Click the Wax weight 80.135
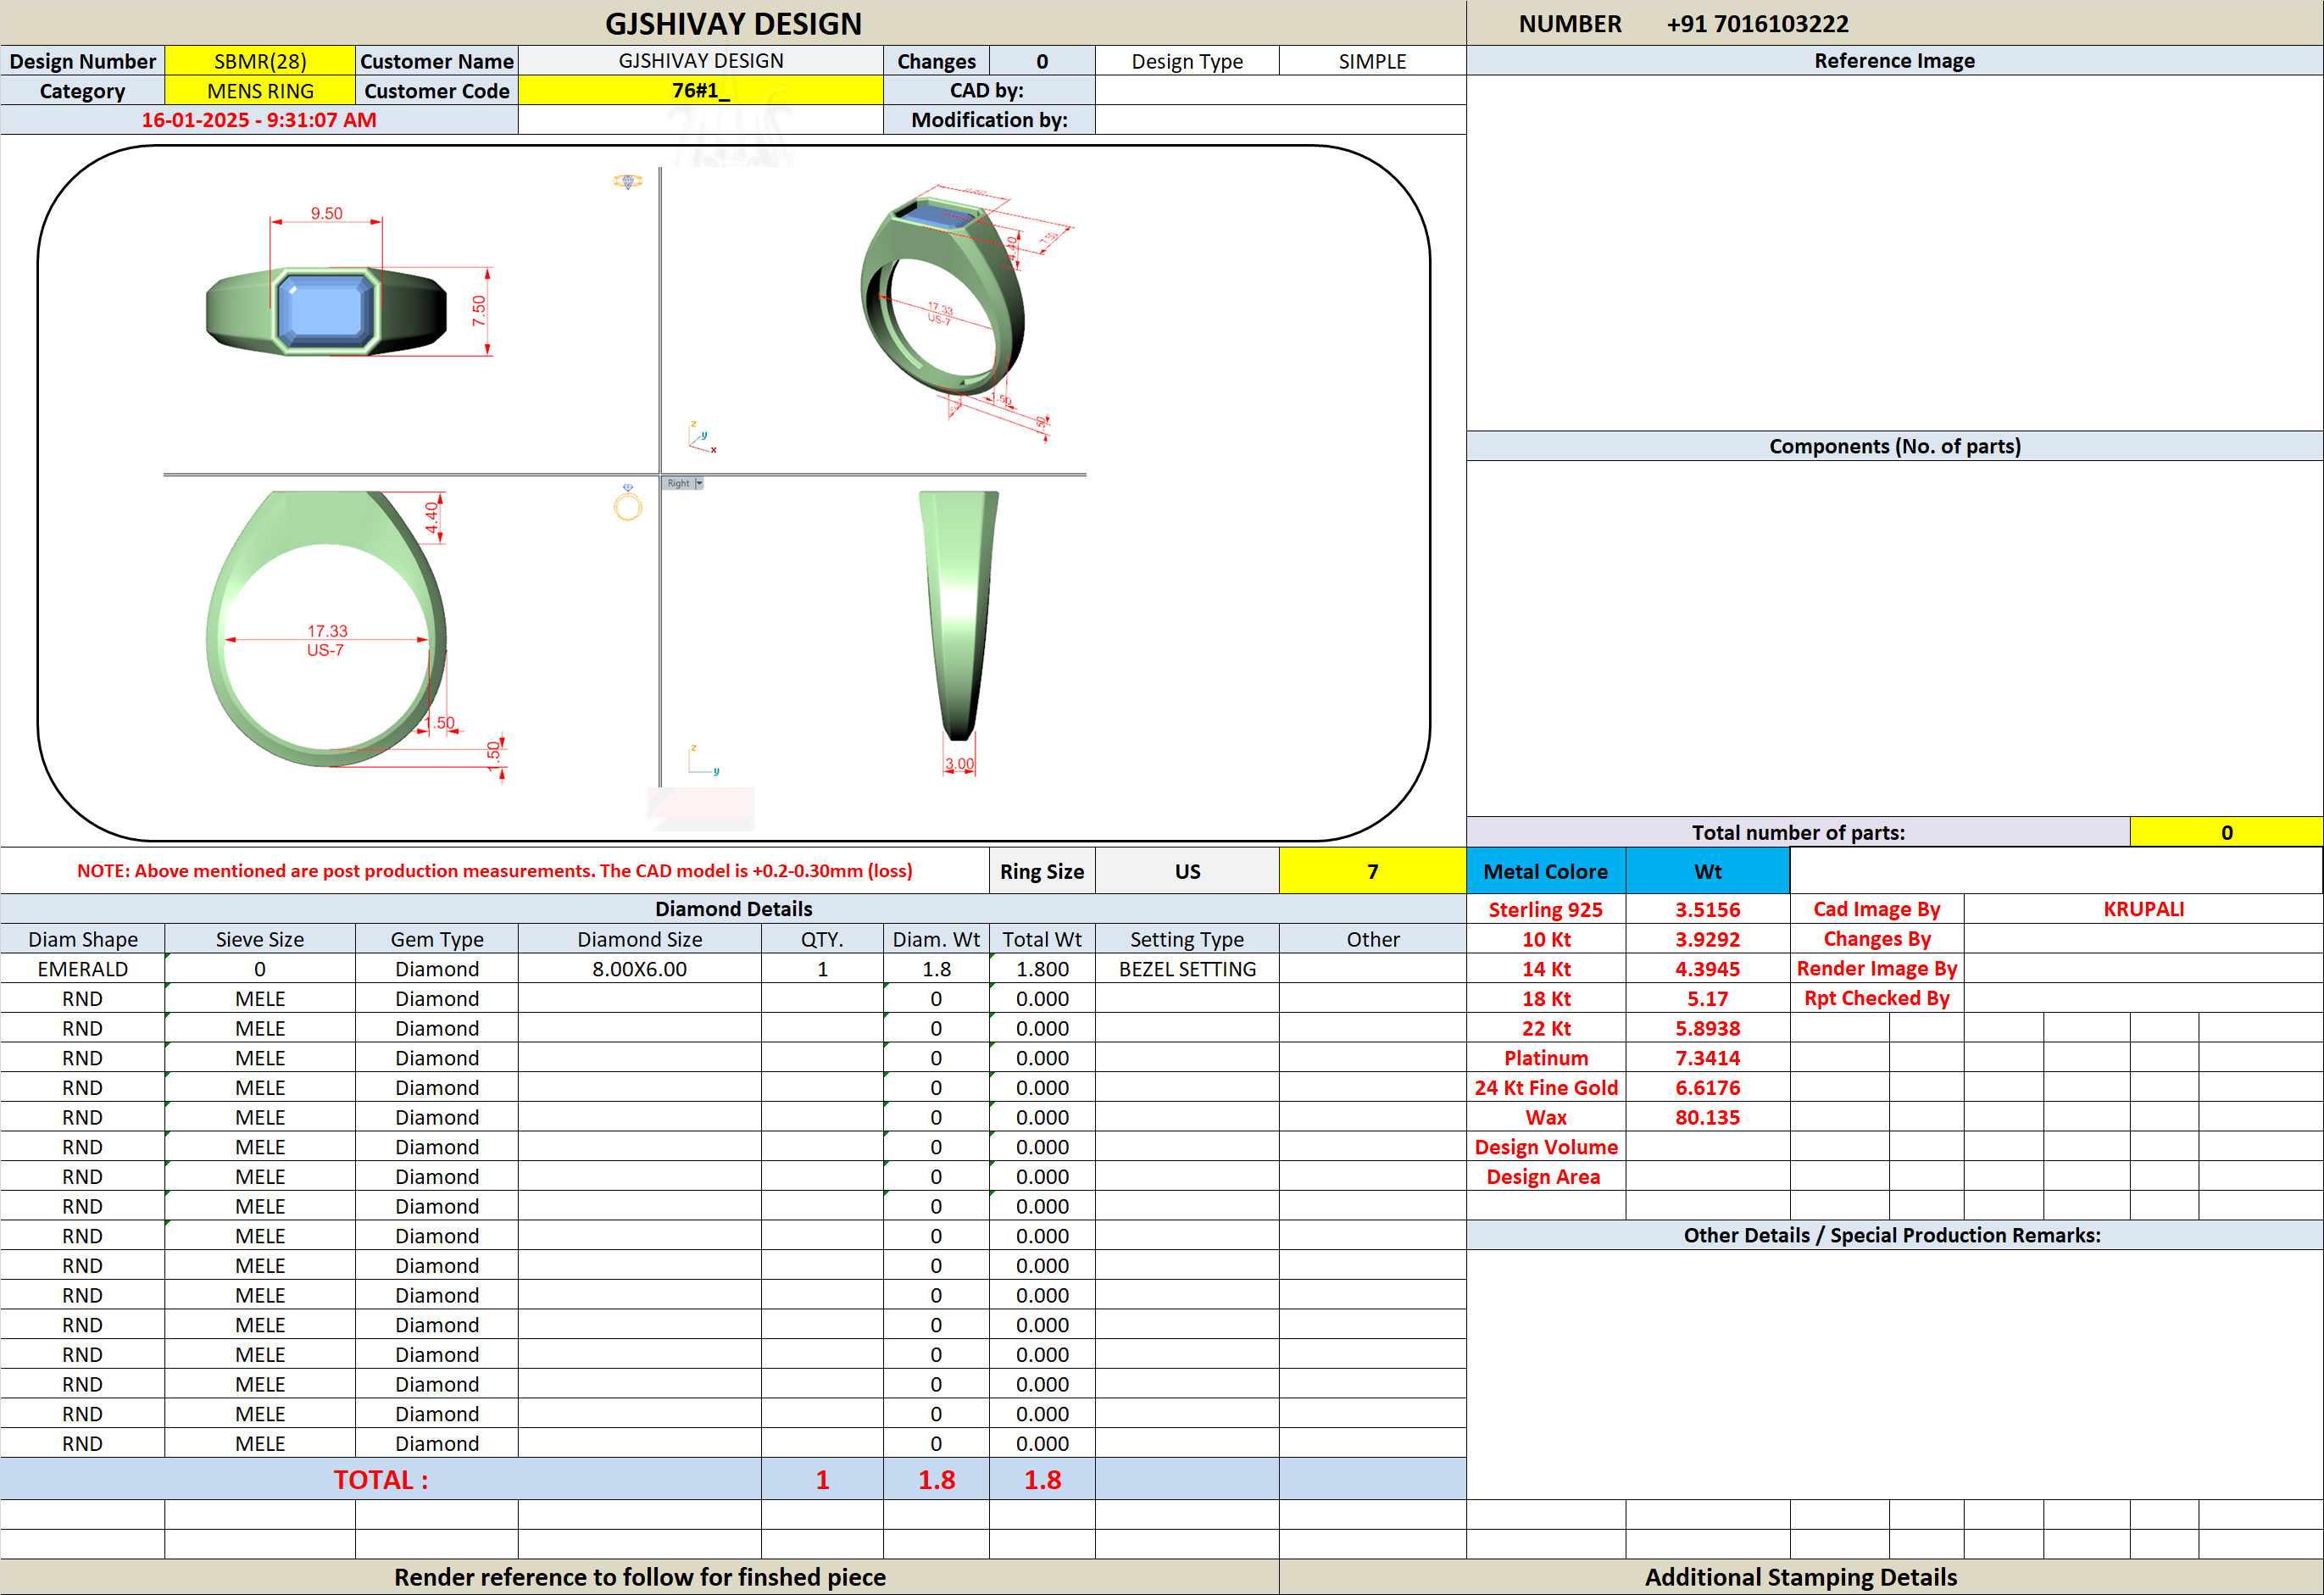Screen dimensions: 2324x1595 (1708, 1117)
